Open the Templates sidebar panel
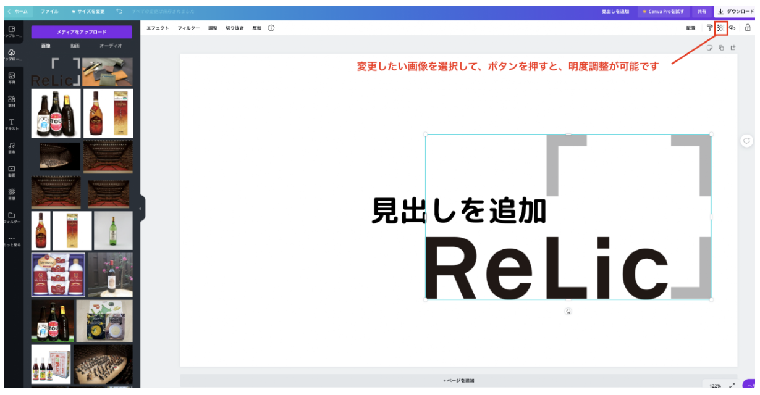Viewport: 760px width, 395px height. (12, 31)
